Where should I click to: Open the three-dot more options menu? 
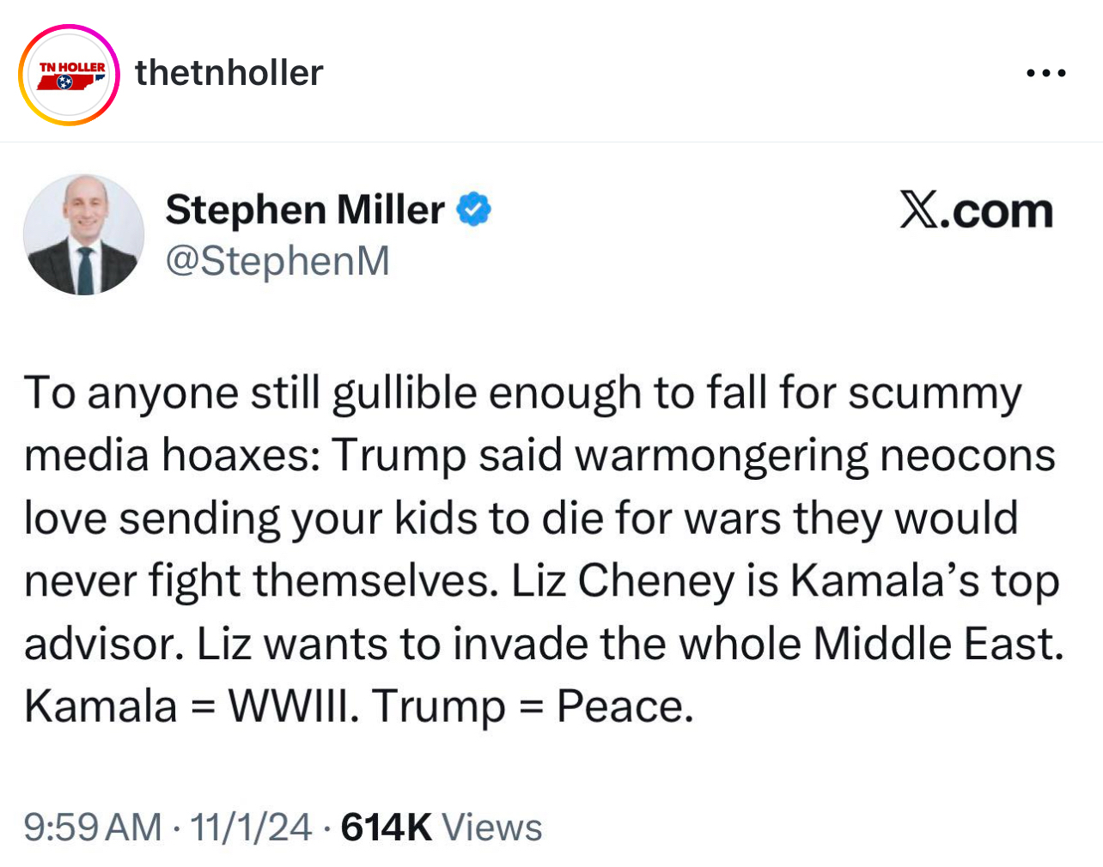point(1046,74)
